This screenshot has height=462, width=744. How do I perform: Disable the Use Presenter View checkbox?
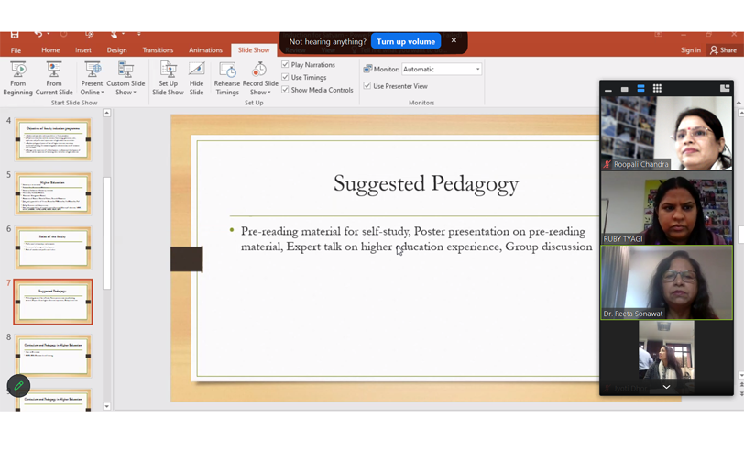(x=367, y=86)
